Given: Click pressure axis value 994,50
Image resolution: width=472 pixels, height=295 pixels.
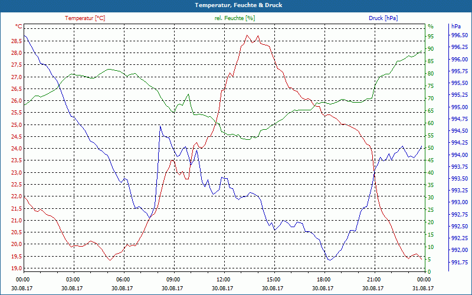Looking at the screenshot, I should tap(460, 131).
